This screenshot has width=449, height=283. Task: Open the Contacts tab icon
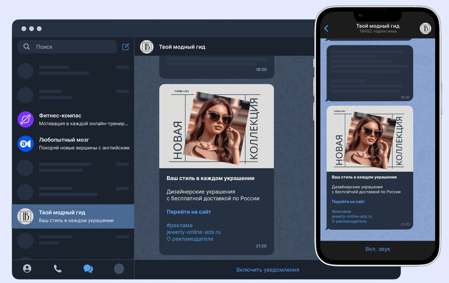(x=27, y=269)
